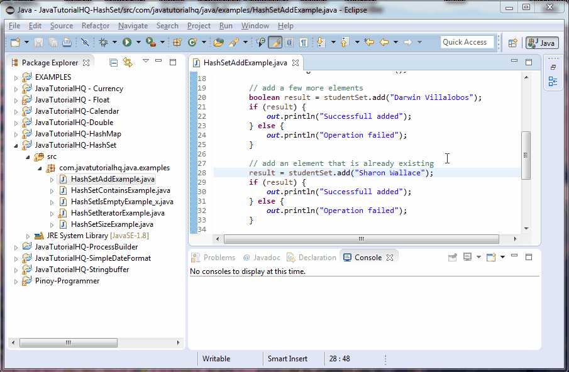This screenshot has height=372, width=569.
Task: Click the Print icon in the toolbar
Action: (x=67, y=42)
